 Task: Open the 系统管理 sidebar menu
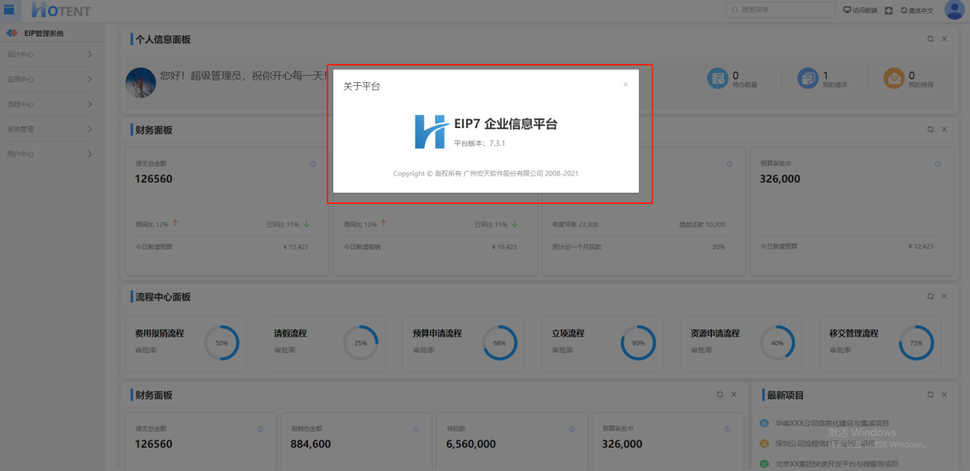point(52,129)
